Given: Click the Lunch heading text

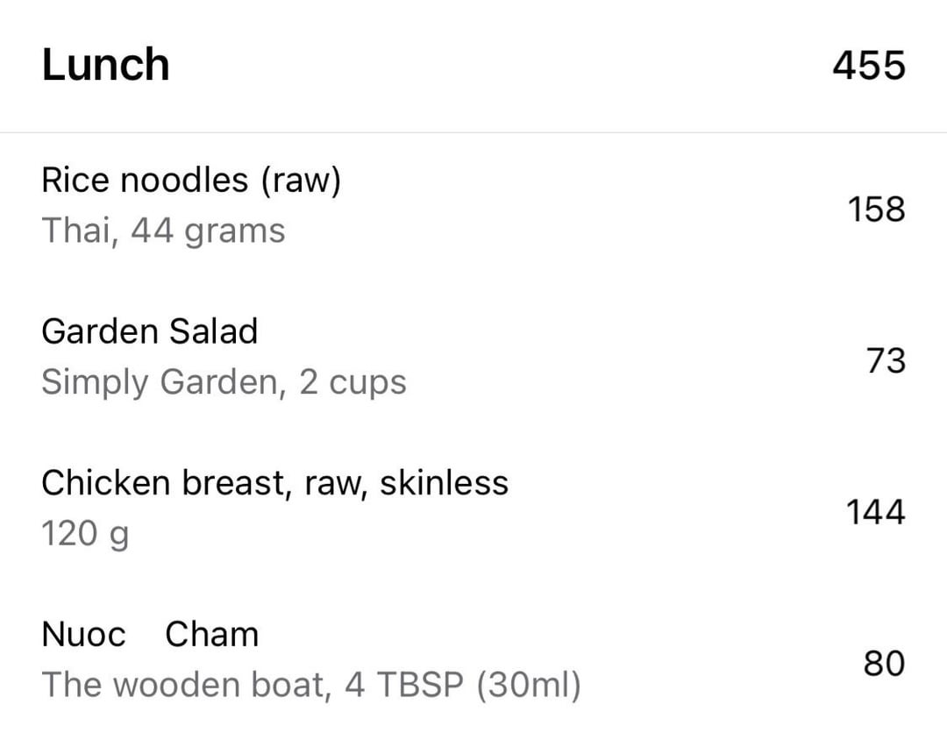Looking at the screenshot, I should coord(106,65).
